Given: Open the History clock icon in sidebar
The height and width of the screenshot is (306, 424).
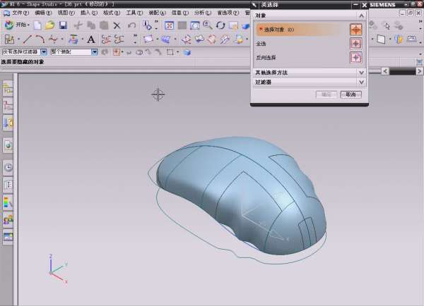Looking at the screenshot, I should tap(8, 168).
